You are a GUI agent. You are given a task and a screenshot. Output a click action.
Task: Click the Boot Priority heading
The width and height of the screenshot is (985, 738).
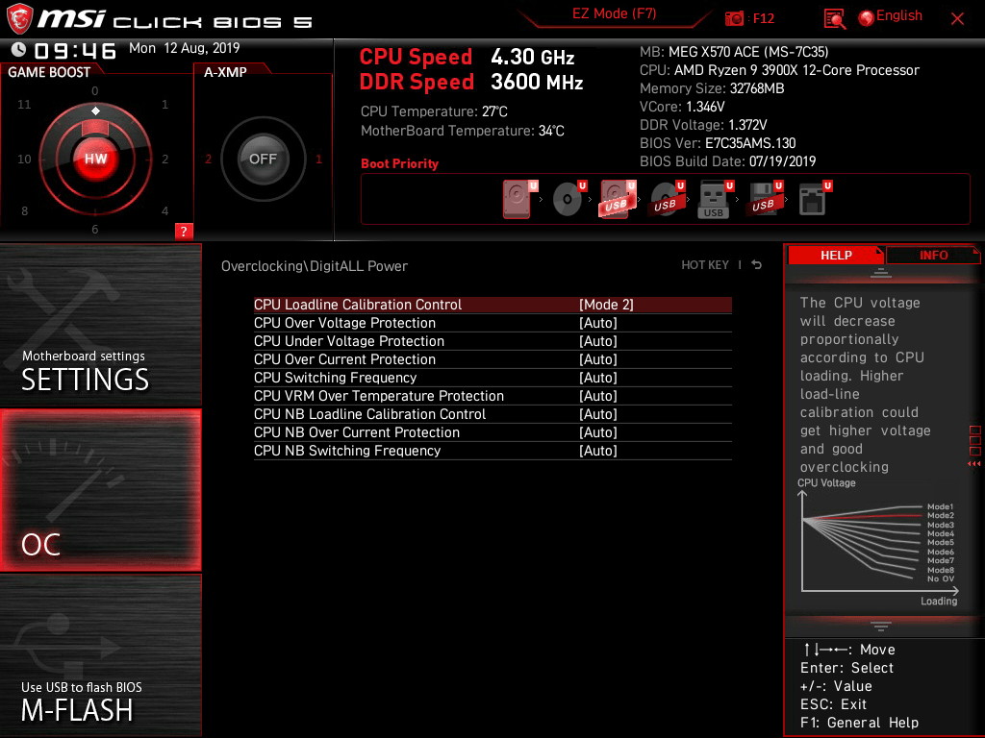tap(399, 163)
